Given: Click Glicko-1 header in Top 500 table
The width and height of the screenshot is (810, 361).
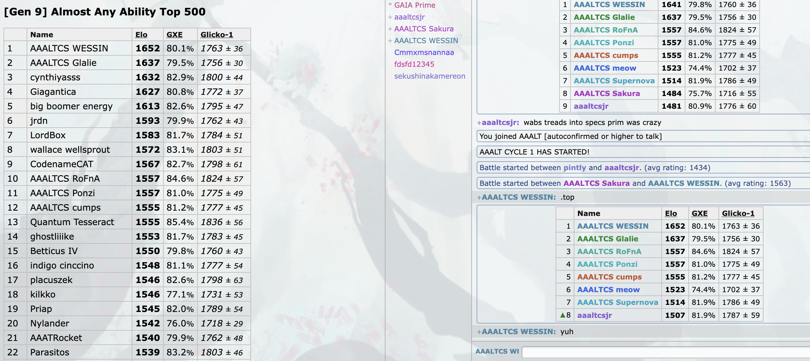Looking at the screenshot, I should [x=216, y=35].
